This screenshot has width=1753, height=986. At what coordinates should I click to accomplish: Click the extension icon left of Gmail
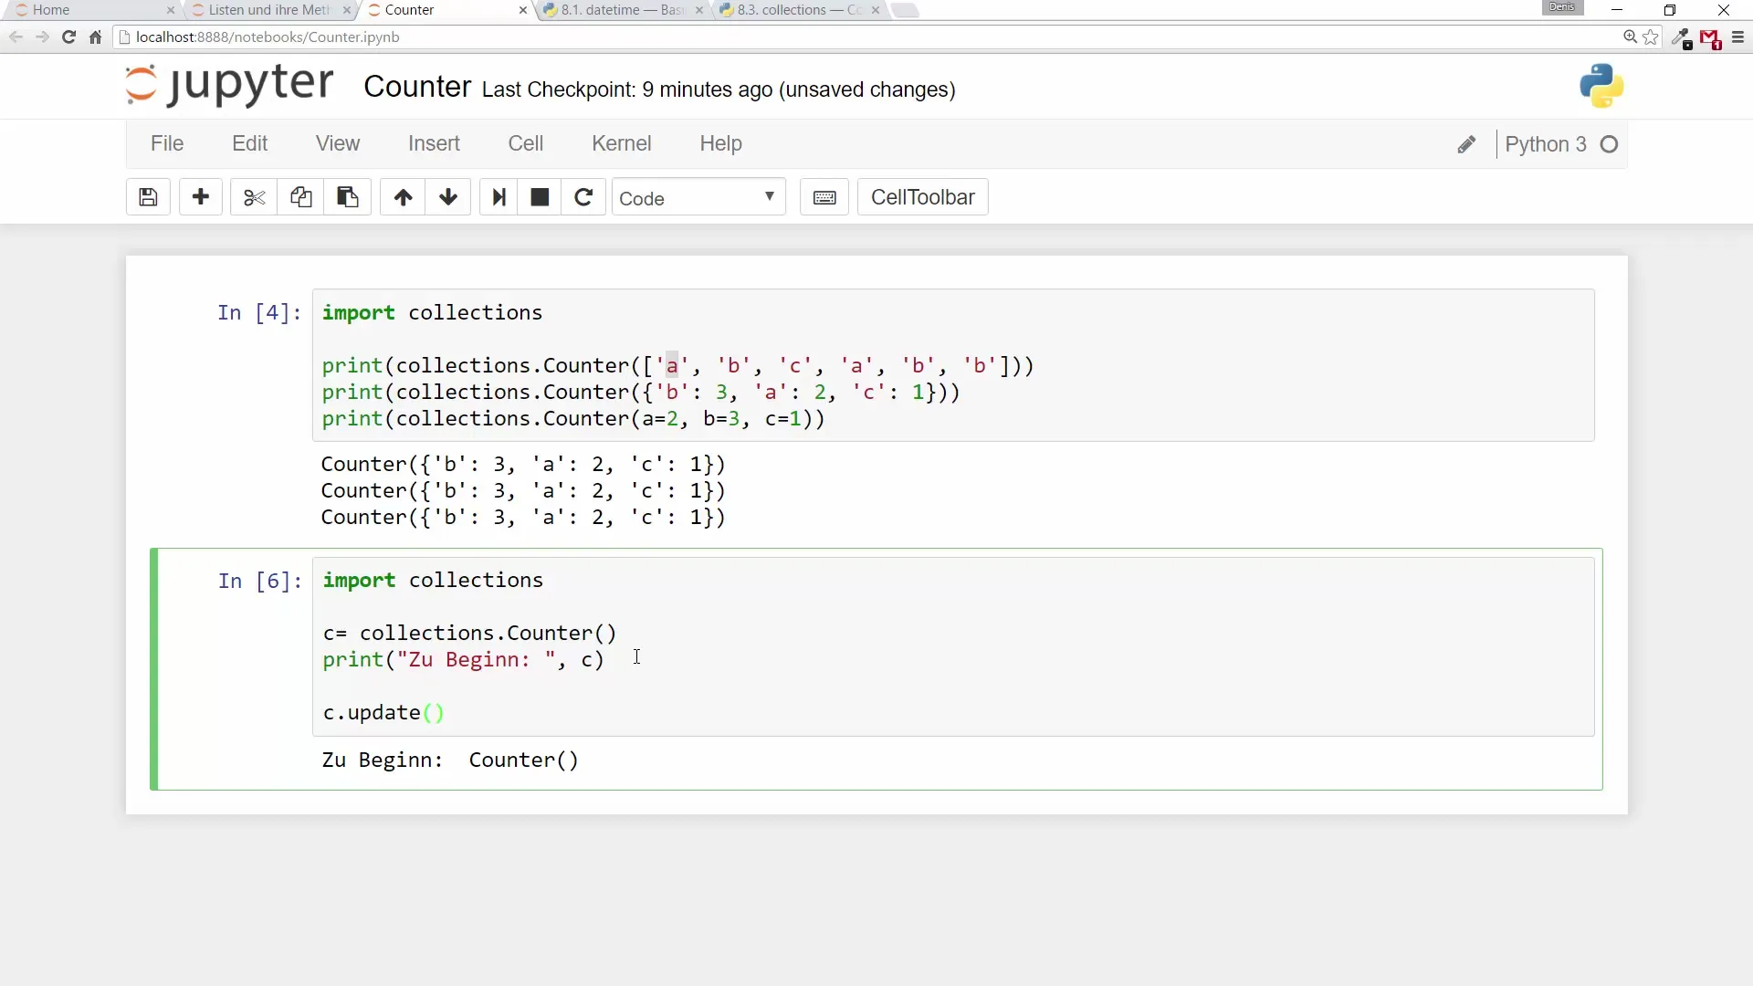(x=1681, y=38)
